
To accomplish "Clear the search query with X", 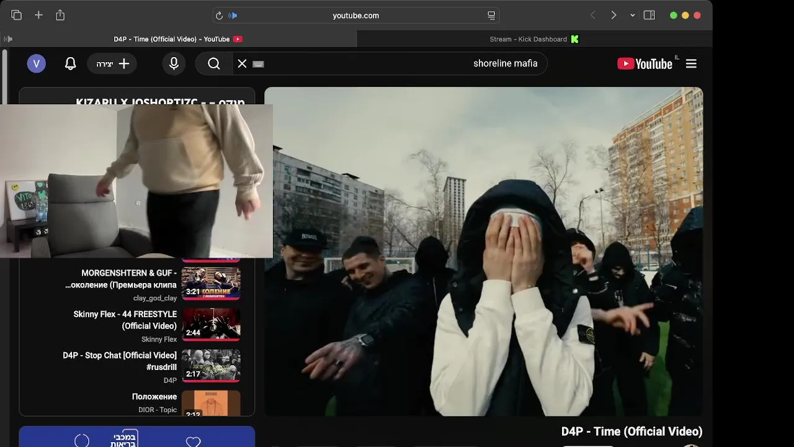I will [242, 63].
